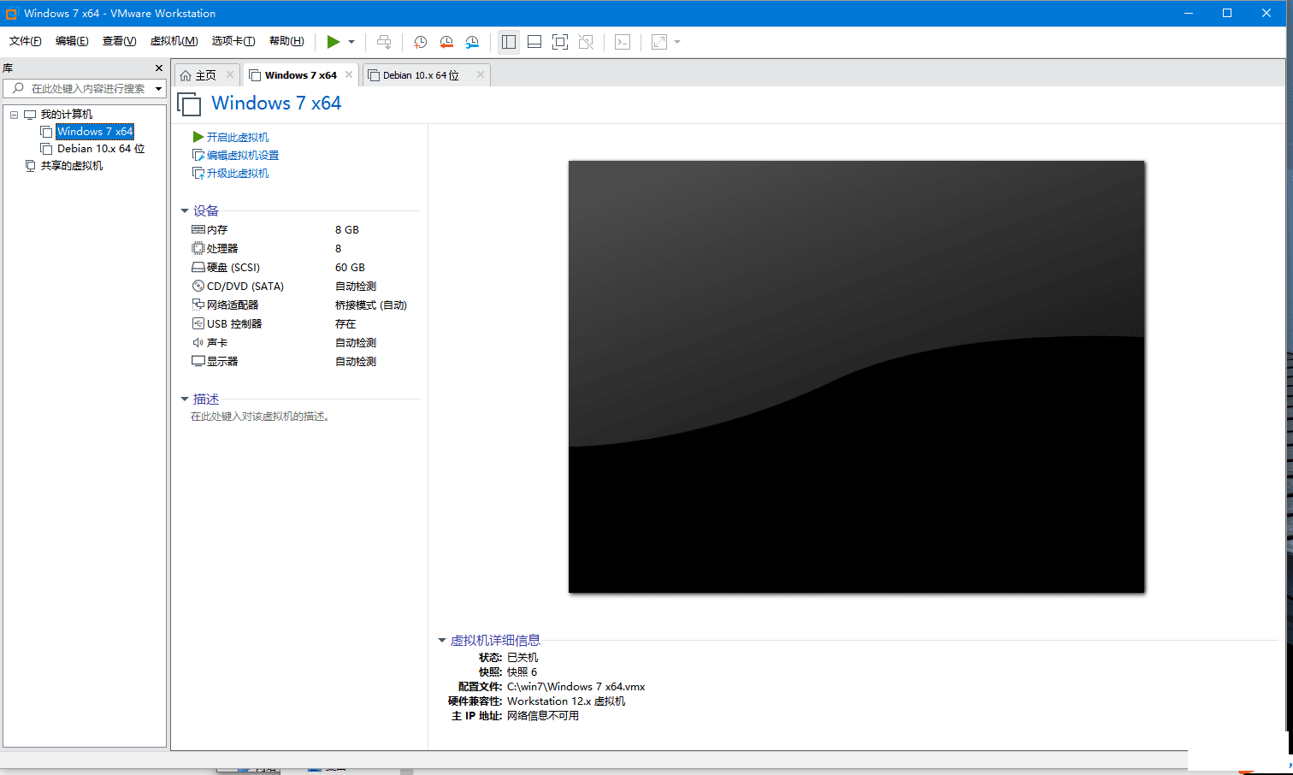Select 共享的虚拟机 in library tree
The image size is (1293, 775).
coord(72,166)
